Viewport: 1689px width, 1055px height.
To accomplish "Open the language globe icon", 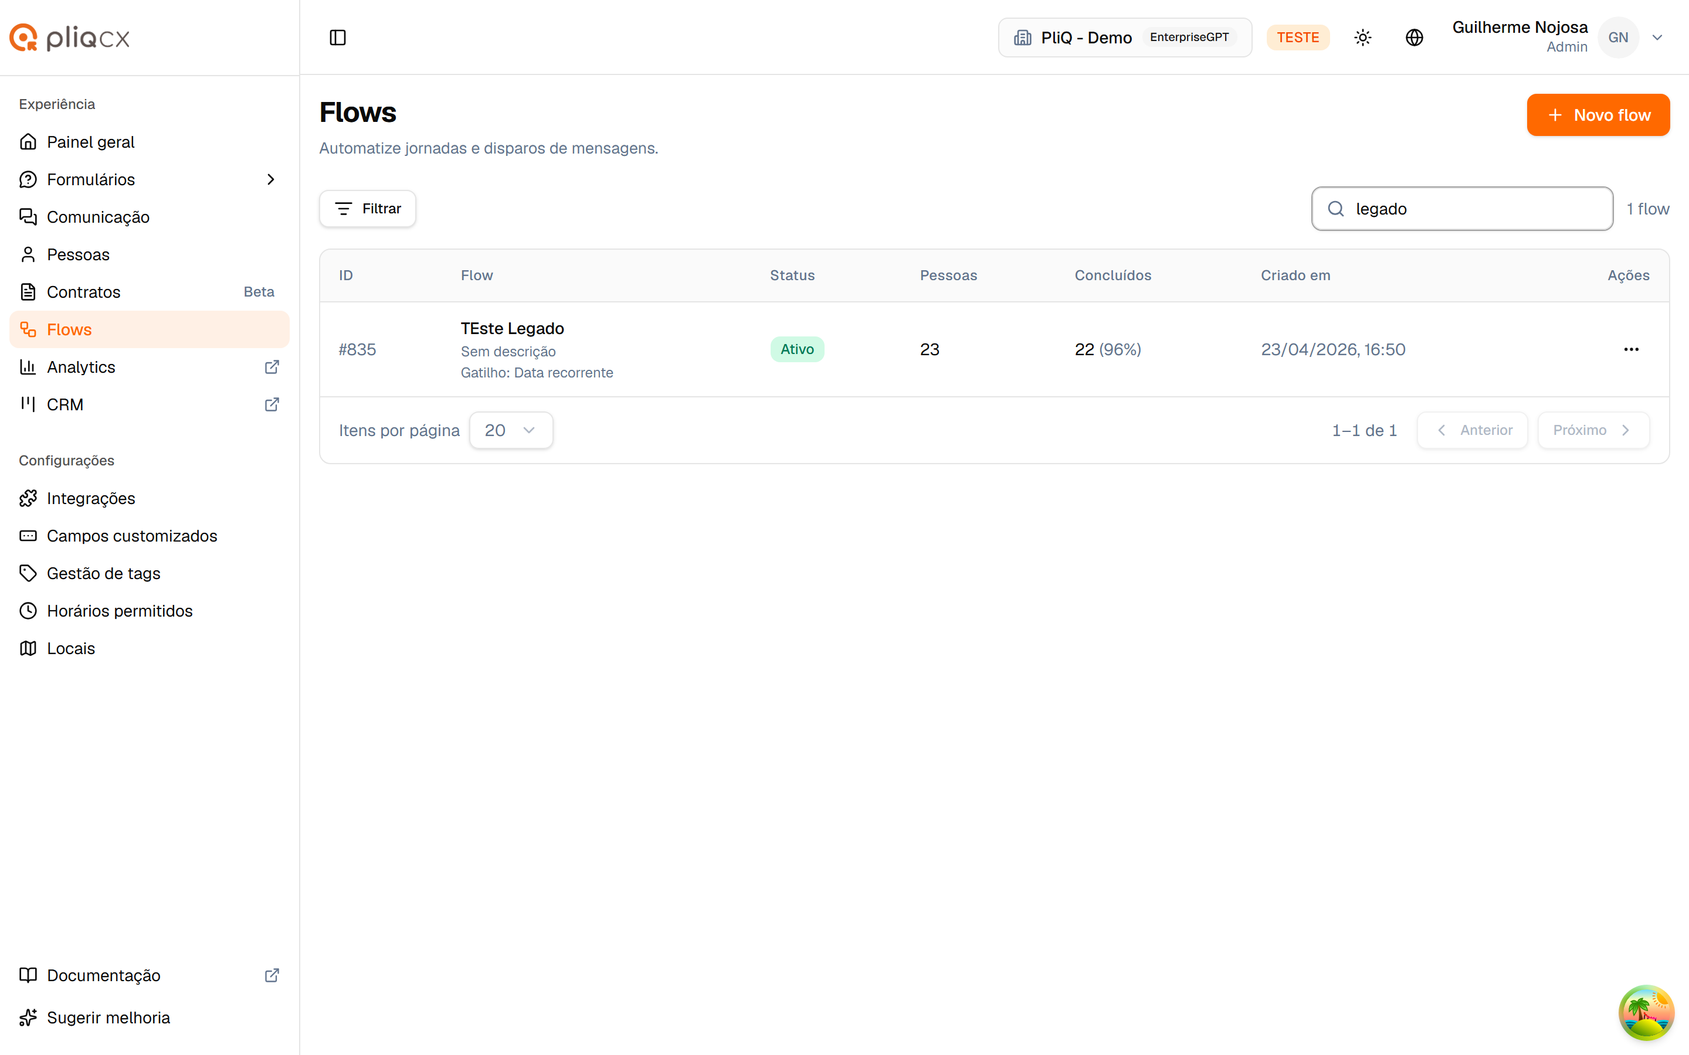I will pyautogui.click(x=1414, y=38).
